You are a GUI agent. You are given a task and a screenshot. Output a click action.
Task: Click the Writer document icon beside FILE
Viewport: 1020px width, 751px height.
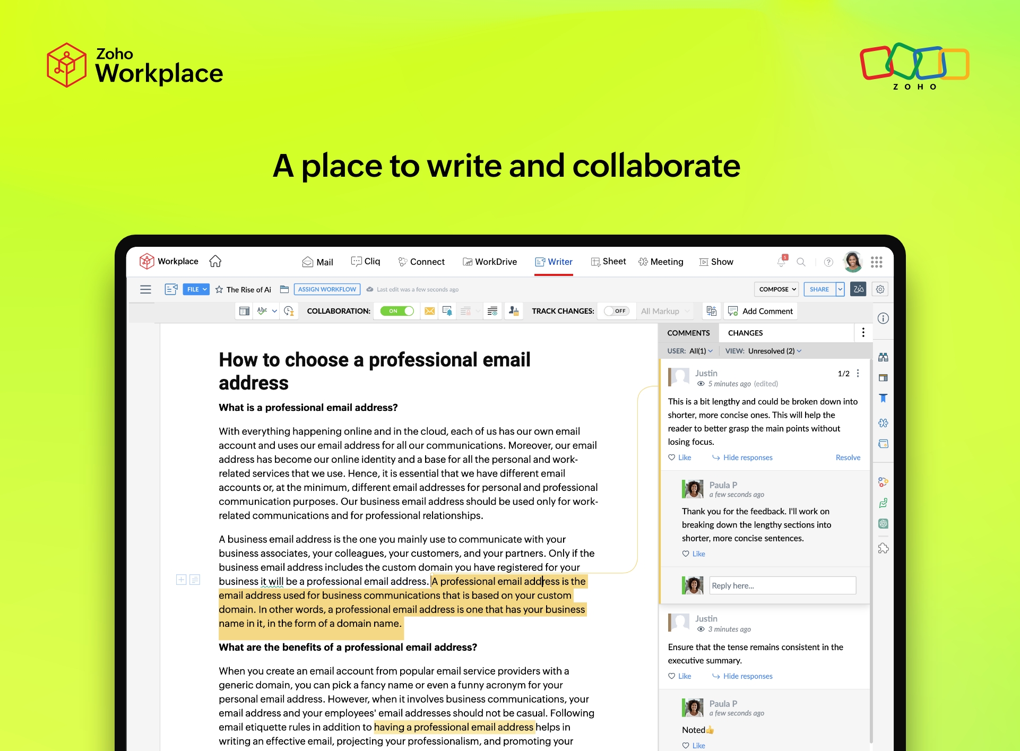(171, 289)
